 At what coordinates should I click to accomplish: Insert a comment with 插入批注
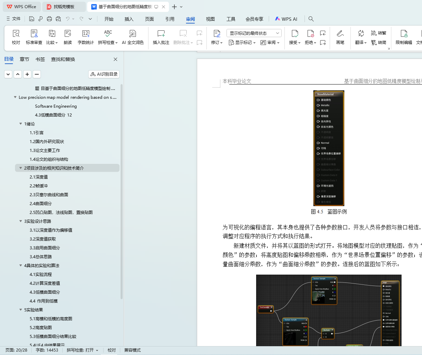click(x=161, y=37)
